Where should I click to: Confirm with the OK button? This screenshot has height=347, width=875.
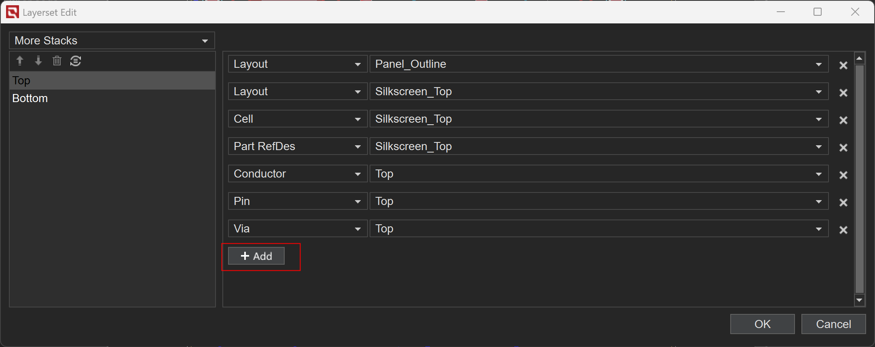(762, 324)
